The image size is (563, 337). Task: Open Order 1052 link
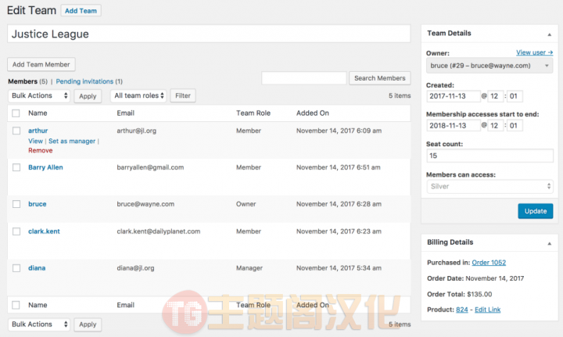click(x=489, y=263)
